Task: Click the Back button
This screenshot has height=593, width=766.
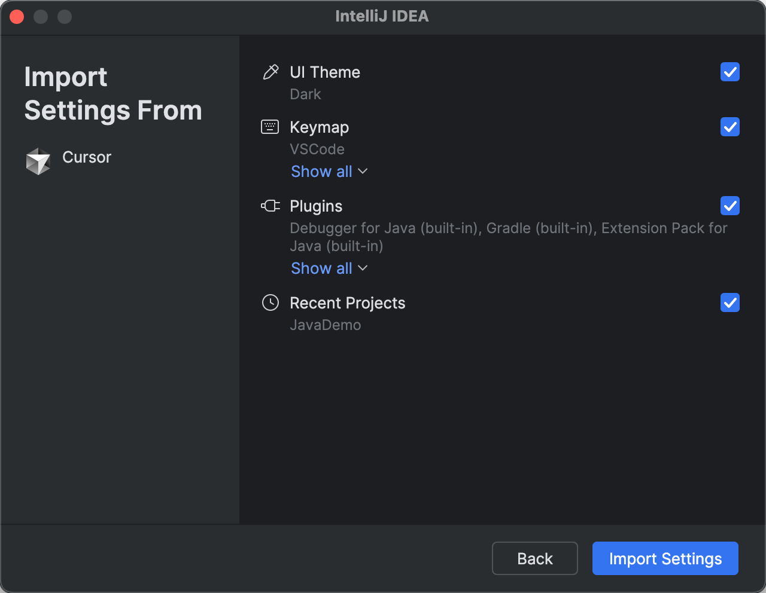Action: click(534, 558)
